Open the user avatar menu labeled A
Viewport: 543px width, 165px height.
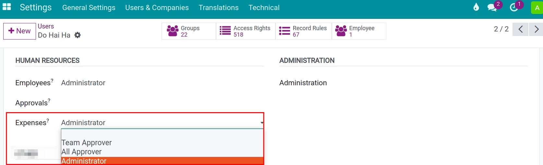point(537,8)
